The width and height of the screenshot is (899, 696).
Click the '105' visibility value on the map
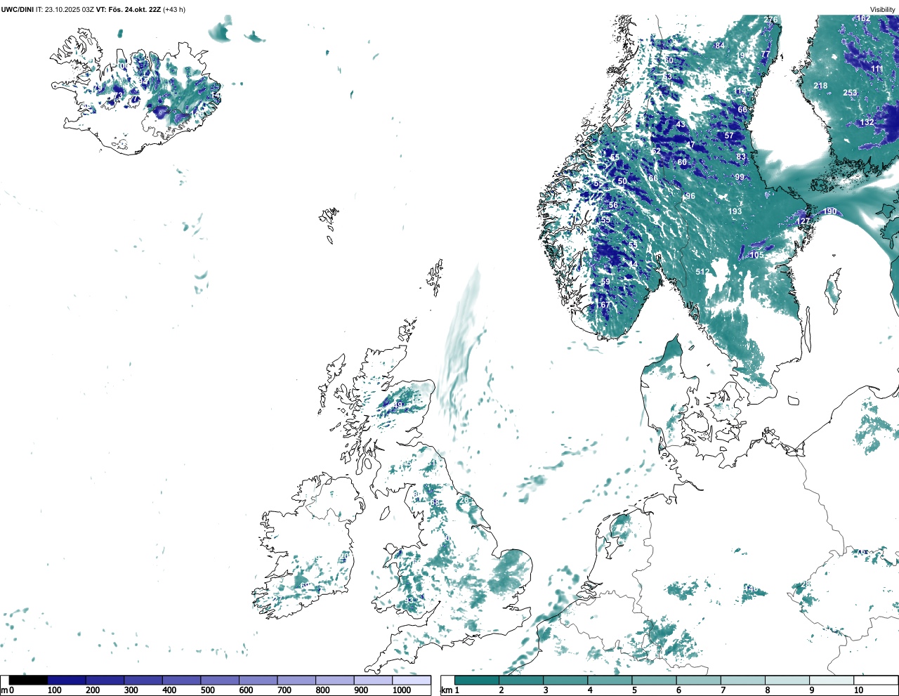coord(756,256)
